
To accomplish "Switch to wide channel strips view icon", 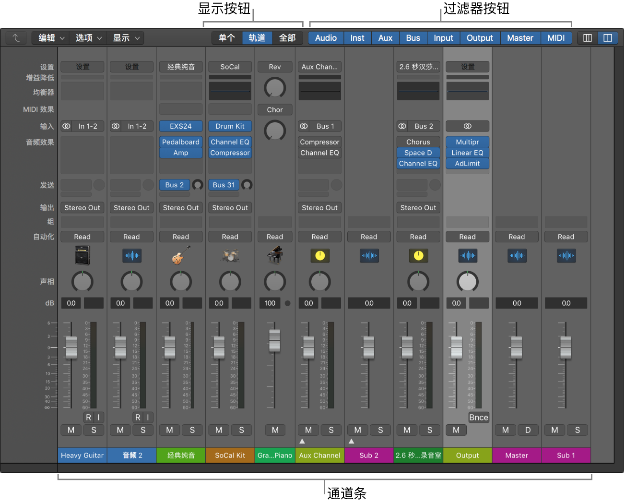I will tap(608, 38).
